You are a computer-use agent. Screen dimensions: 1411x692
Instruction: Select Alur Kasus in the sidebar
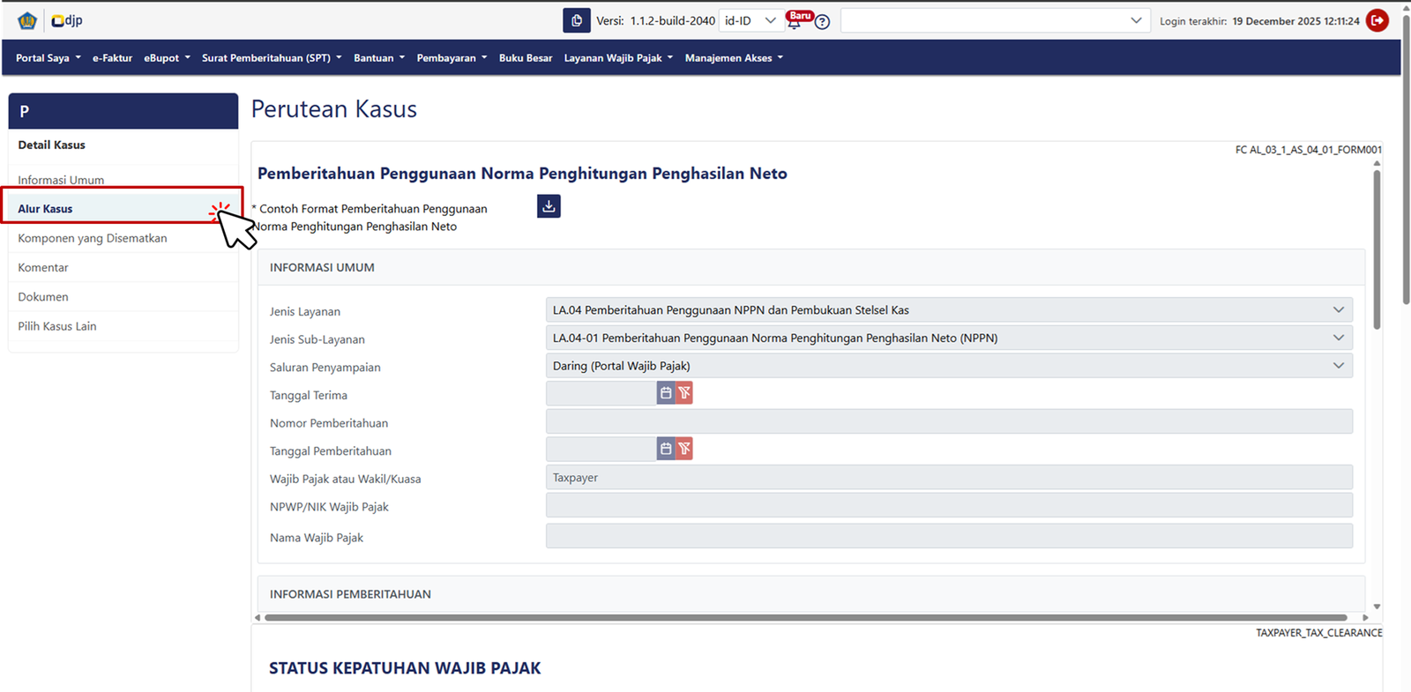46,209
